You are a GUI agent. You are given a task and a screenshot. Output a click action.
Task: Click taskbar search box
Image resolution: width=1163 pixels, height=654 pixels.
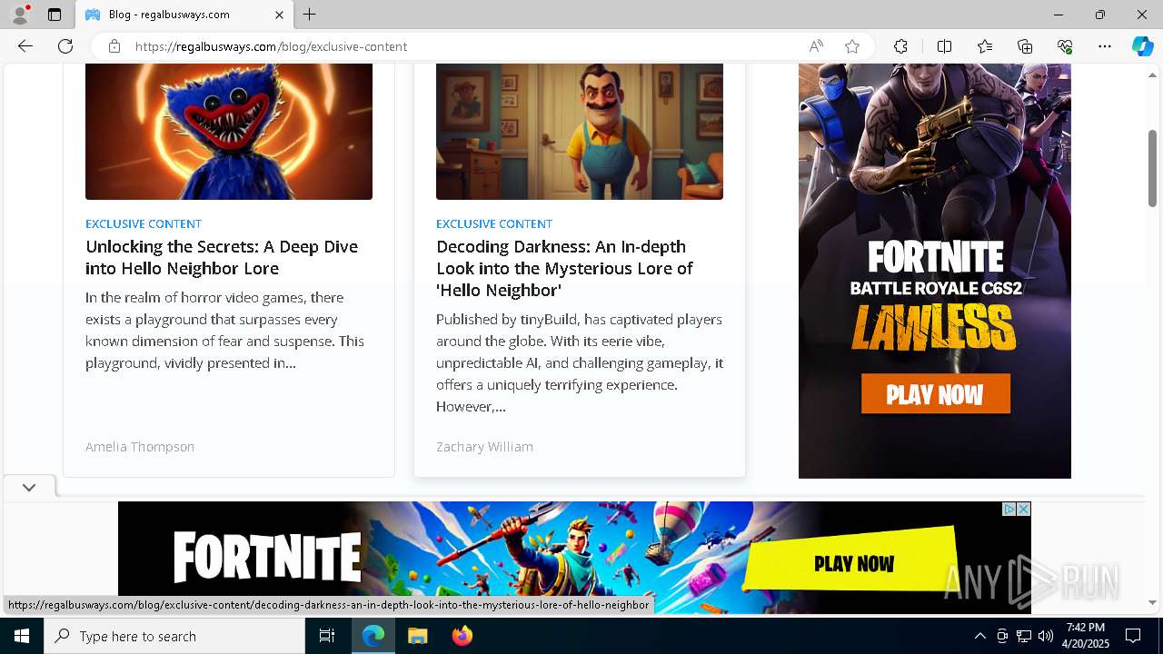pyautogui.click(x=174, y=636)
